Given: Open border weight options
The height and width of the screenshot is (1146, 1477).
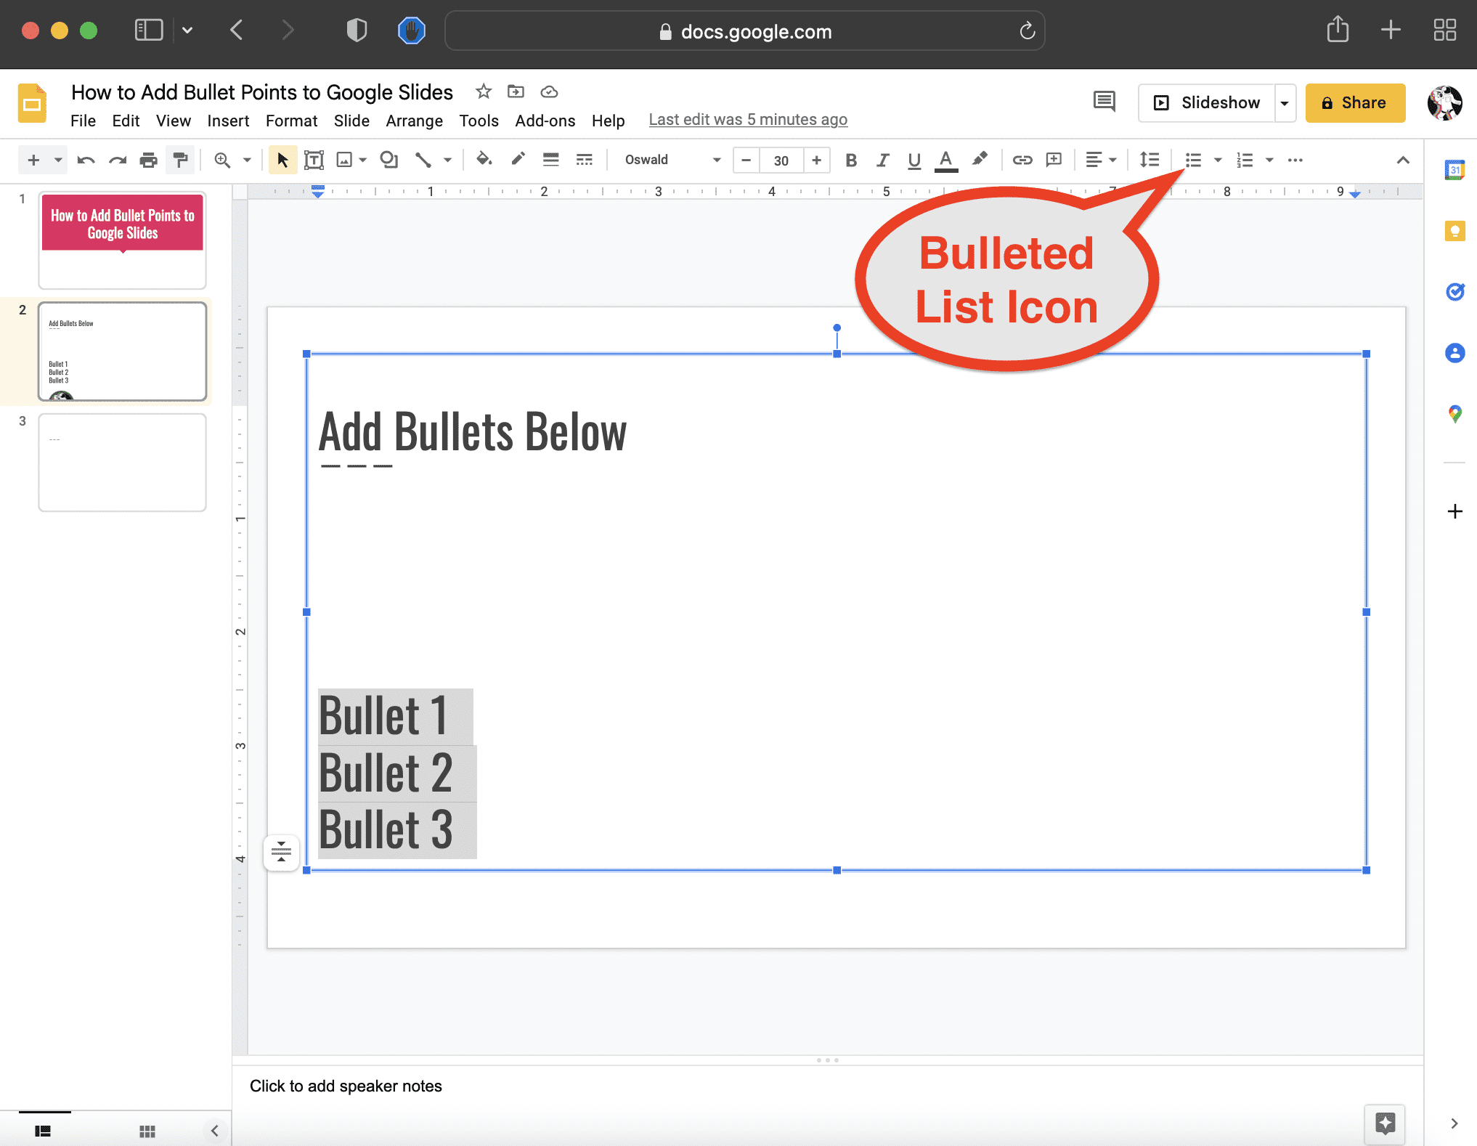Looking at the screenshot, I should pyautogui.click(x=551, y=160).
